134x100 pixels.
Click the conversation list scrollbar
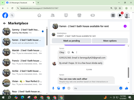click(47, 37)
